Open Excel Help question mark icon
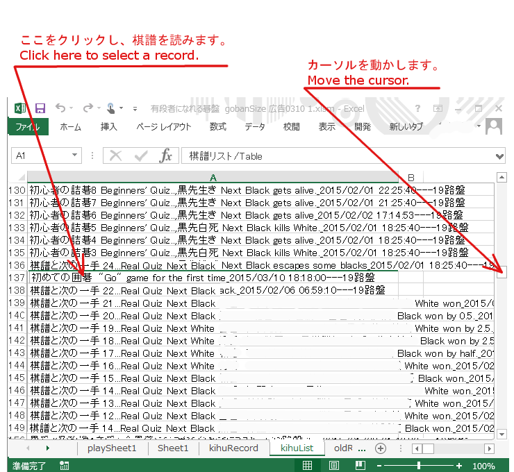The height and width of the screenshot is (472, 514). click(x=417, y=109)
